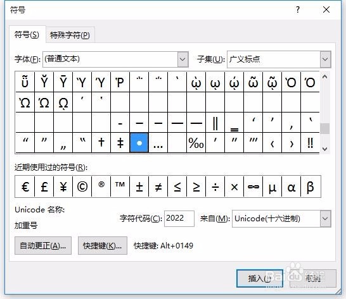
Task: Select the division sign
Action: (215, 186)
